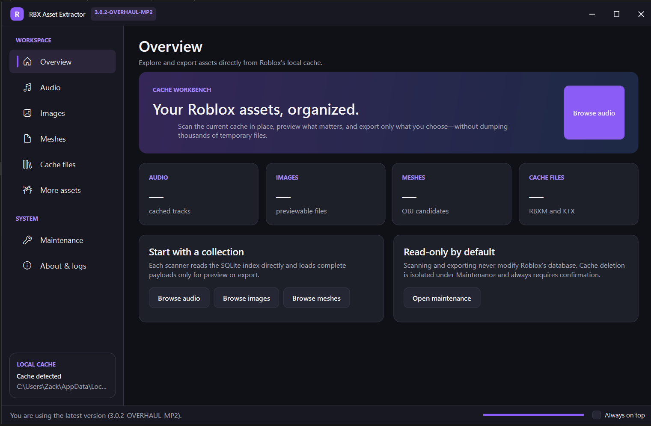Click the Read-only by default heading
The width and height of the screenshot is (651, 426).
(449, 252)
